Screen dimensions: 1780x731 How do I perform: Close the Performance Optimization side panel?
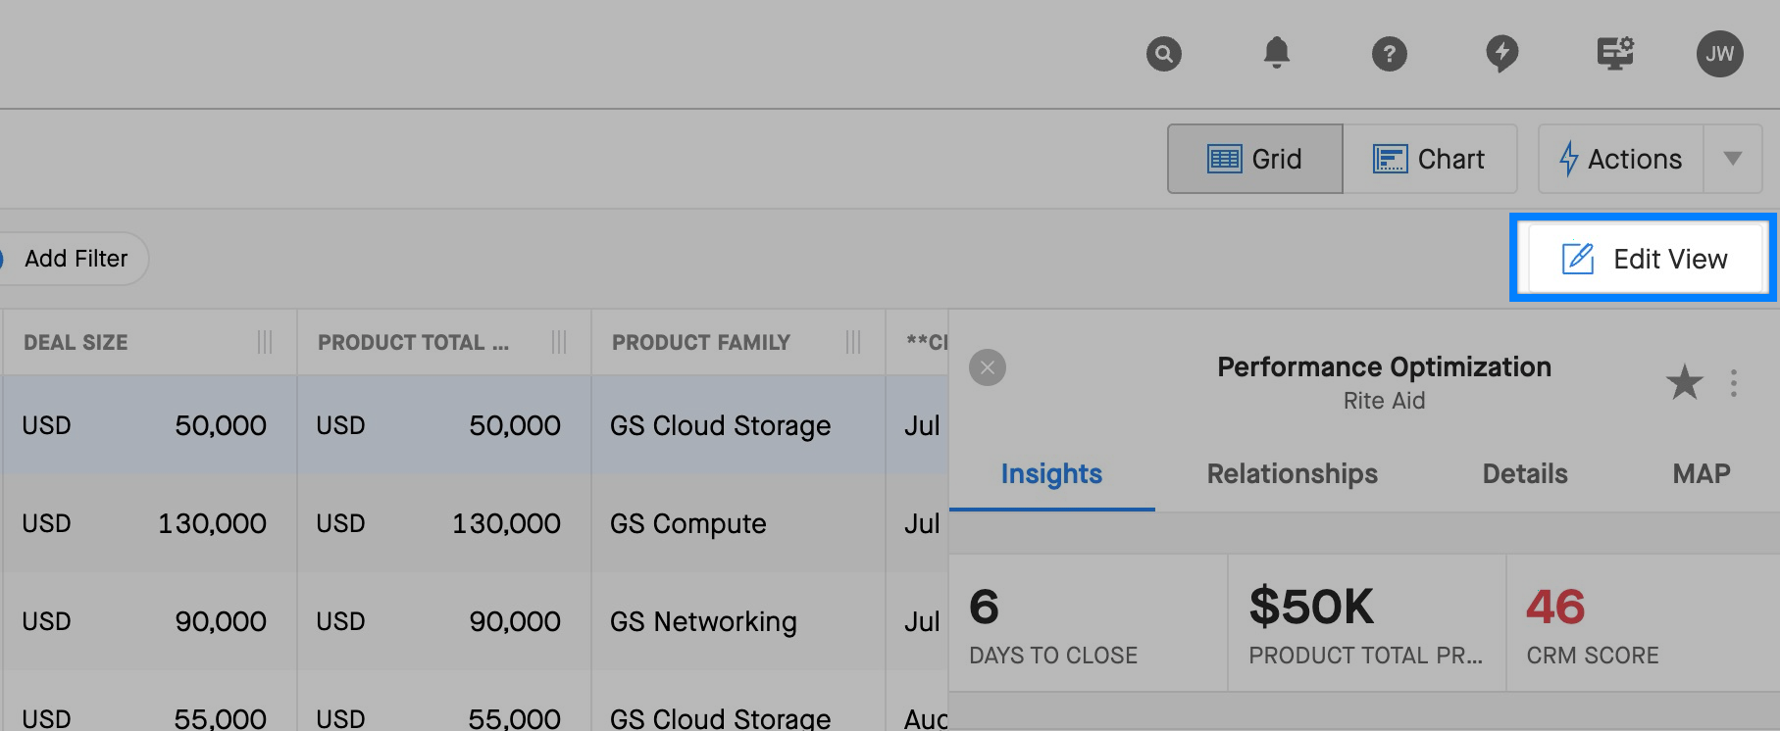pyautogui.click(x=988, y=367)
